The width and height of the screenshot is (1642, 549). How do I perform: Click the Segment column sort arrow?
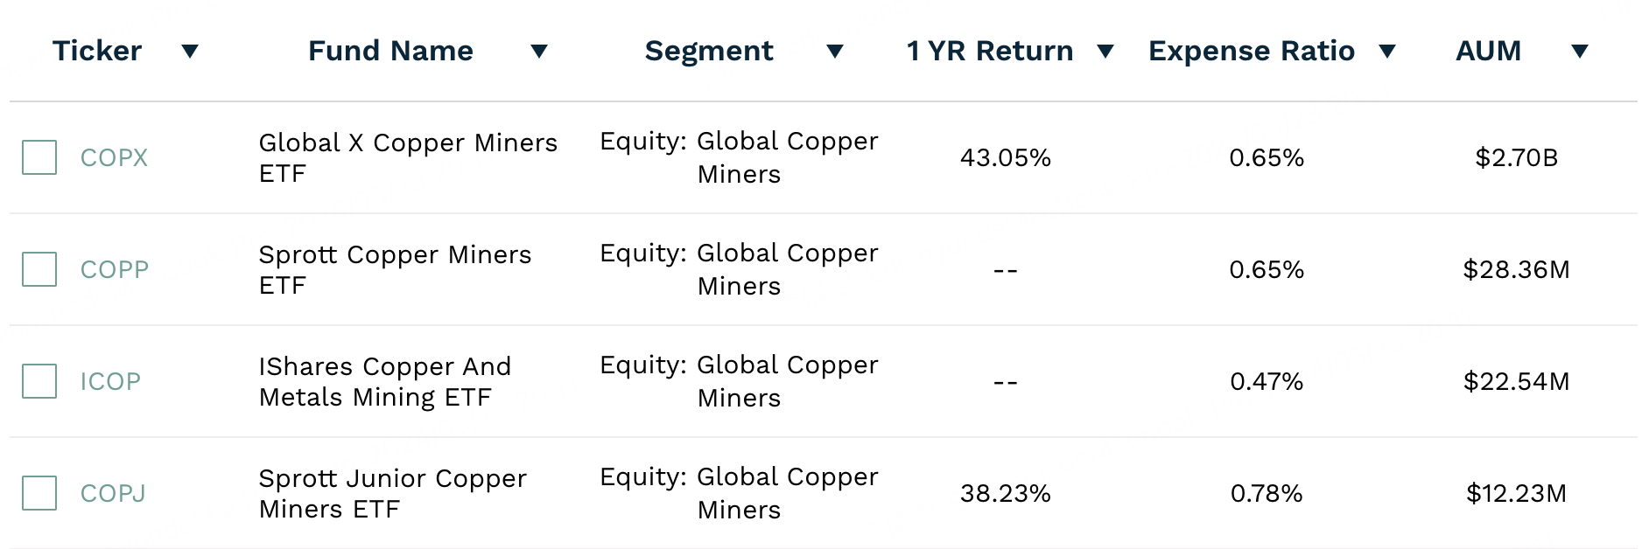(x=835, y=52)
